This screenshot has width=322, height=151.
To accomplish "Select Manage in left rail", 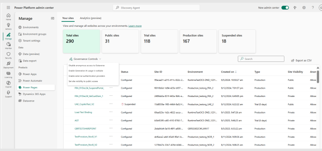I will point(8,36).
